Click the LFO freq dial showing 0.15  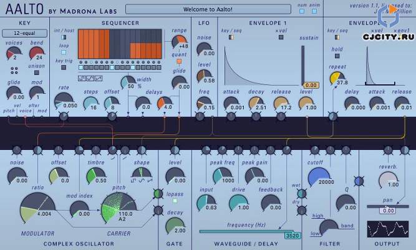(x=205, y=104)
